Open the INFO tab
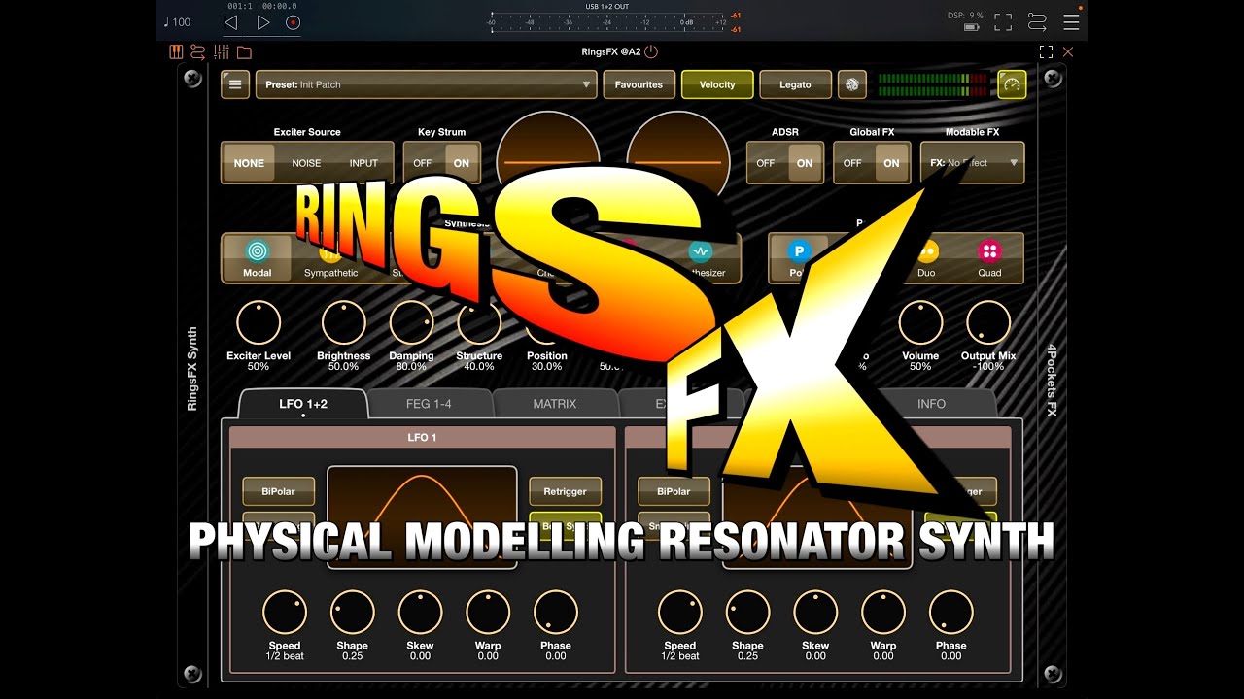The height and width of the screenshot is (699, 1244). click(931, 404)
